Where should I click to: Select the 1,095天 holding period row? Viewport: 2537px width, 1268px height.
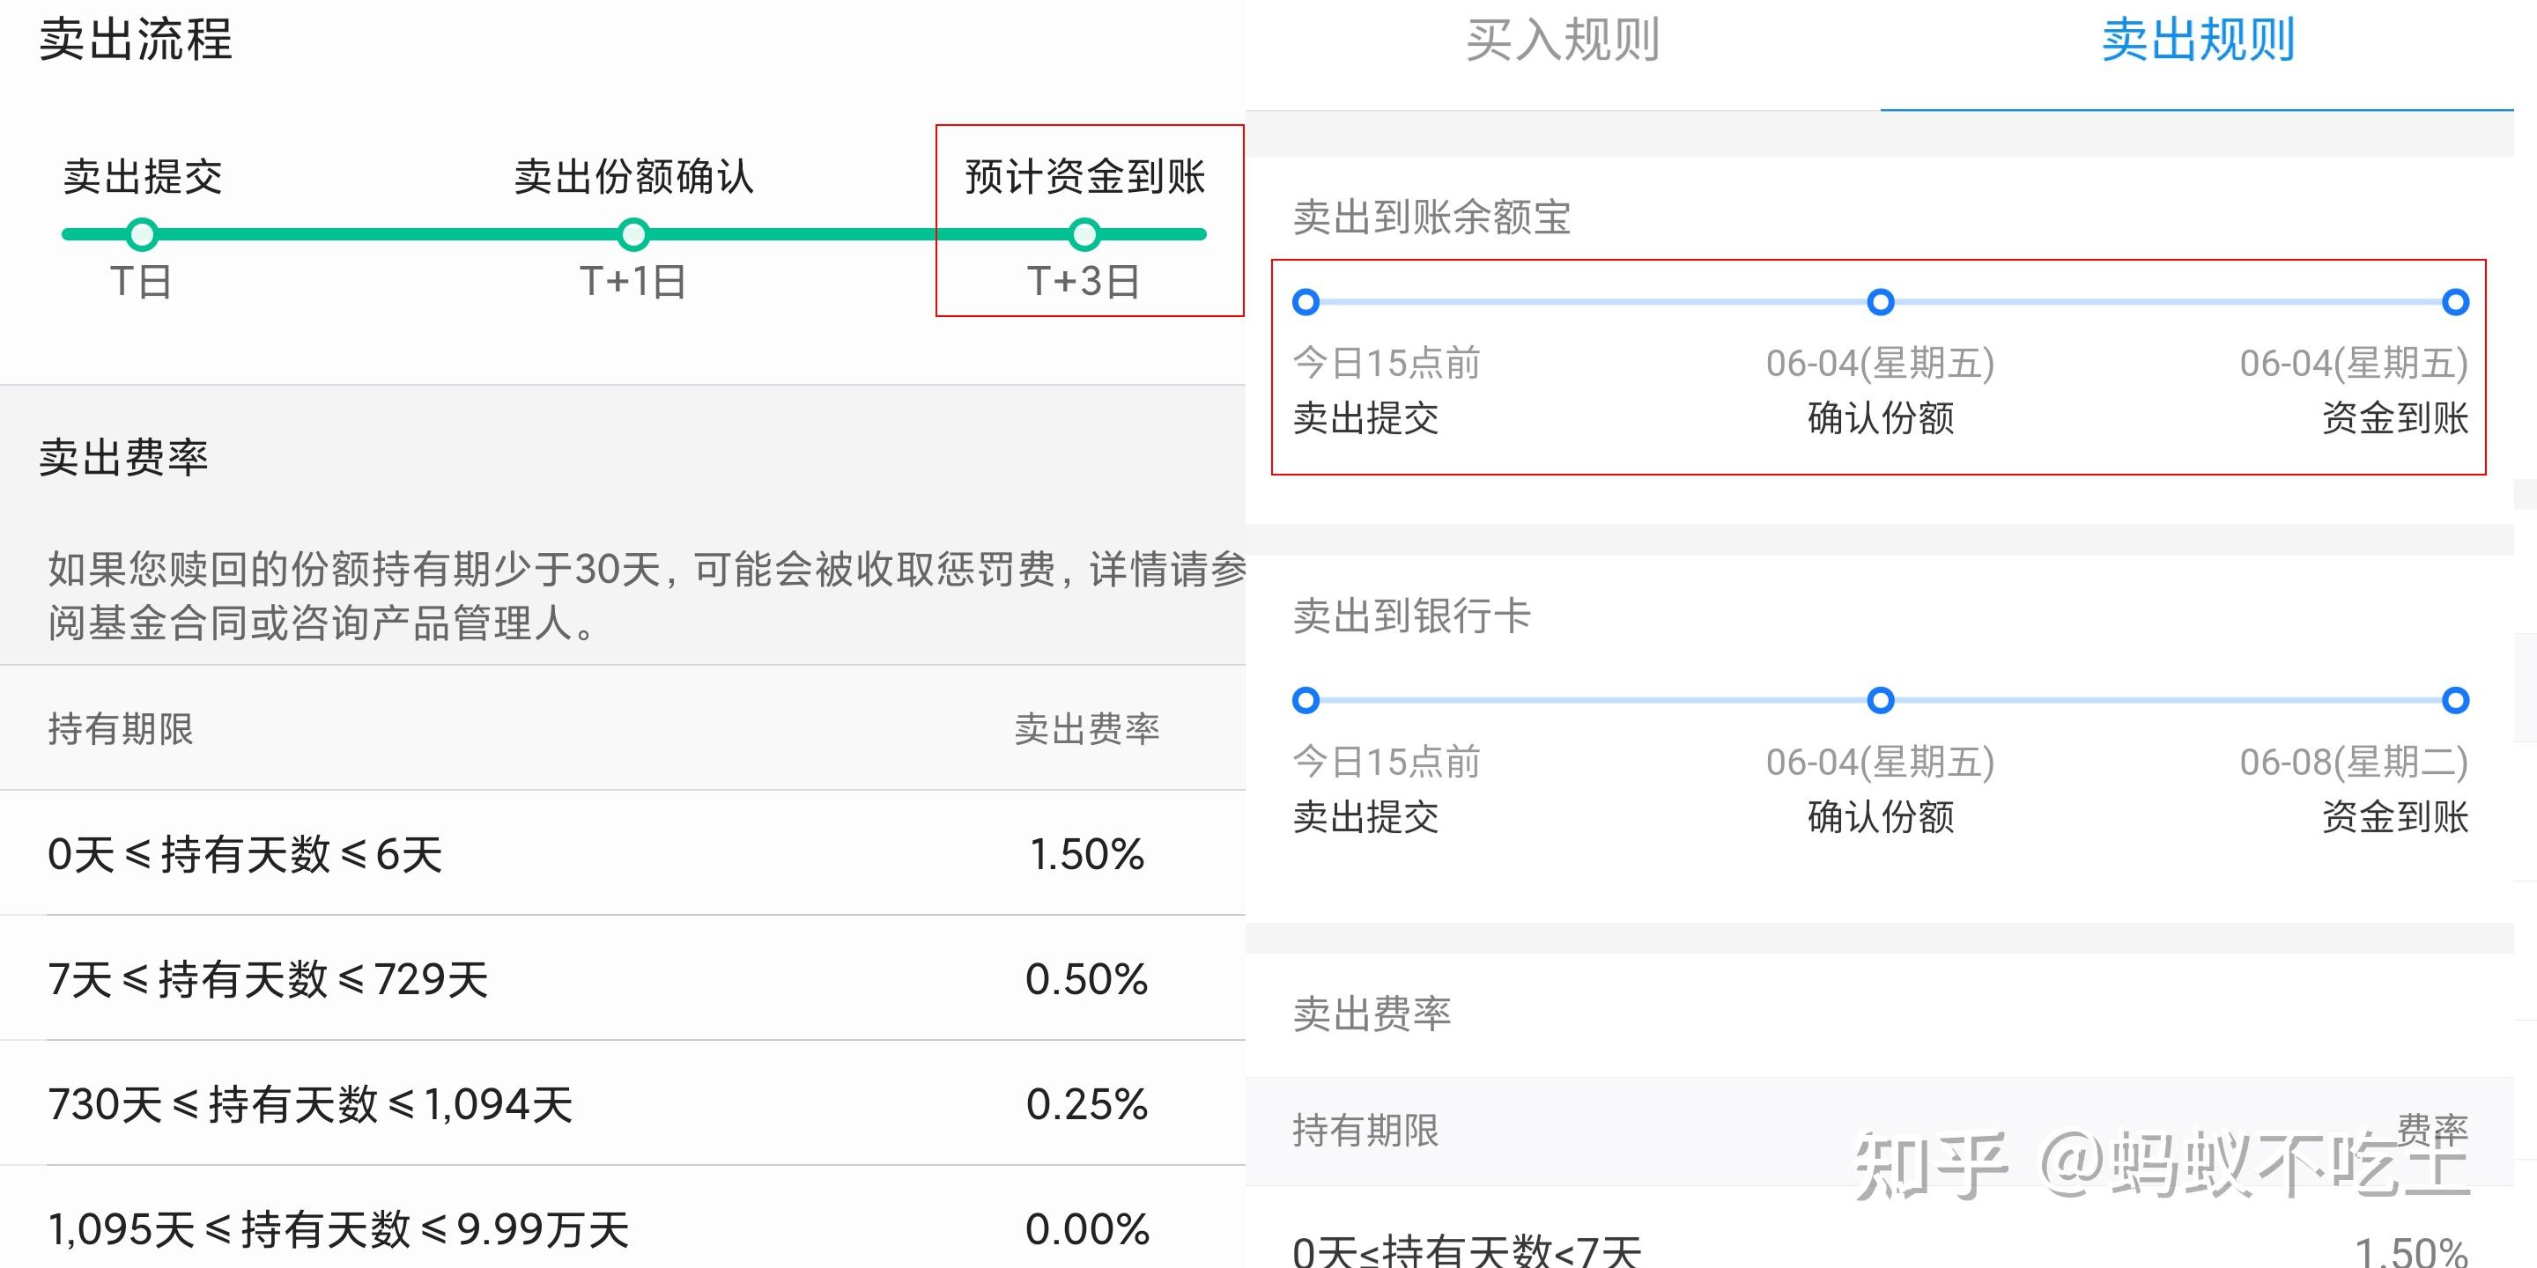337,1228
